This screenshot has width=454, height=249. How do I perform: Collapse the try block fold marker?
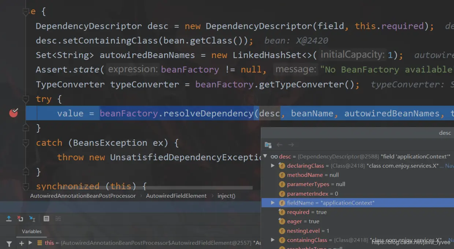tap(26, 99)
